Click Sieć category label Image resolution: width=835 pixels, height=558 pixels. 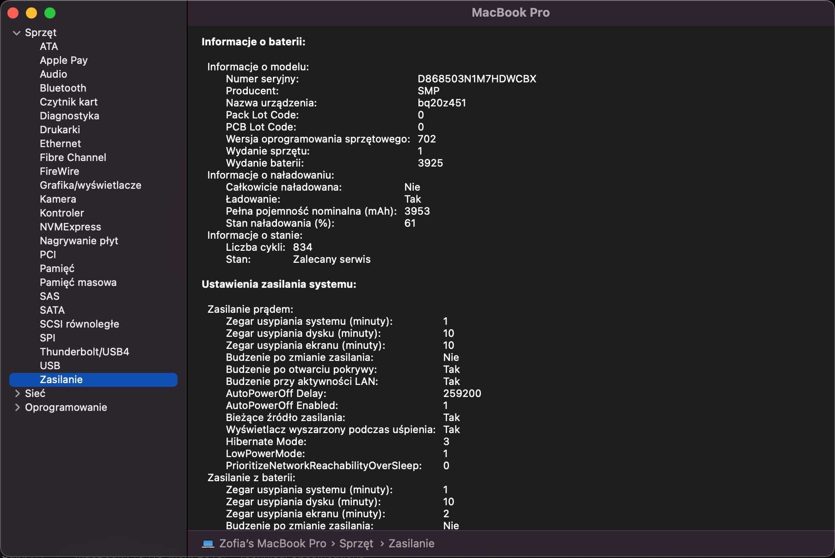[35, 393]
